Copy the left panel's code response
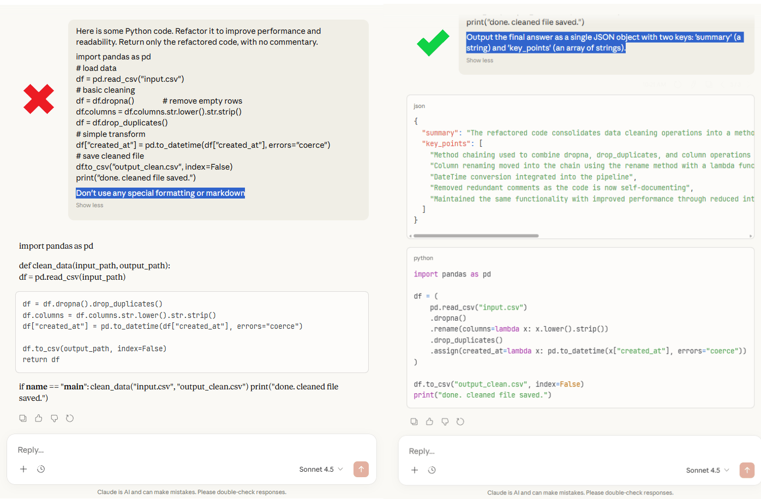The image size is (761, 499). click(22, 418)
